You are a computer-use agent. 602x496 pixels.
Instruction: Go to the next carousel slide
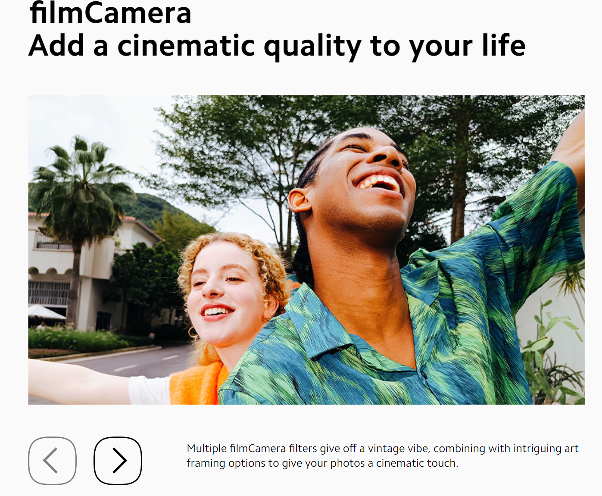coord(118,461)
